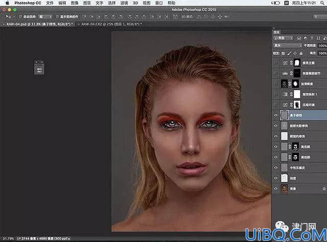Open the status bar document info arrow
The width and height of the screenshot is (327, 242).
(x=69, y=238)
